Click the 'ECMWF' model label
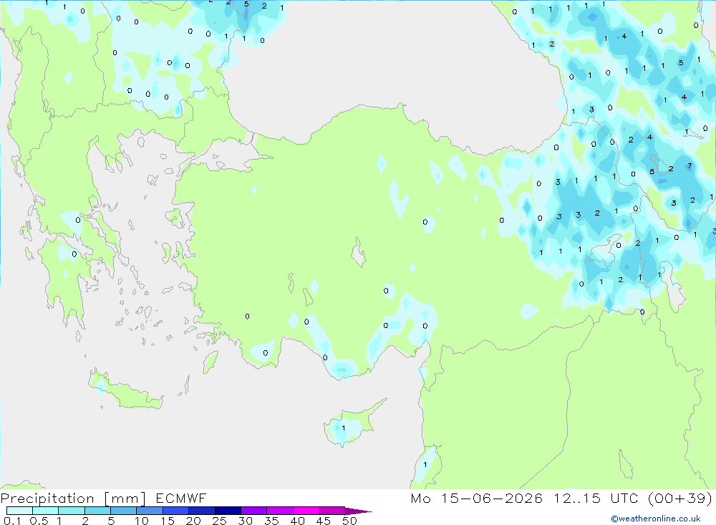716x525 pixels. click(181, 498)
